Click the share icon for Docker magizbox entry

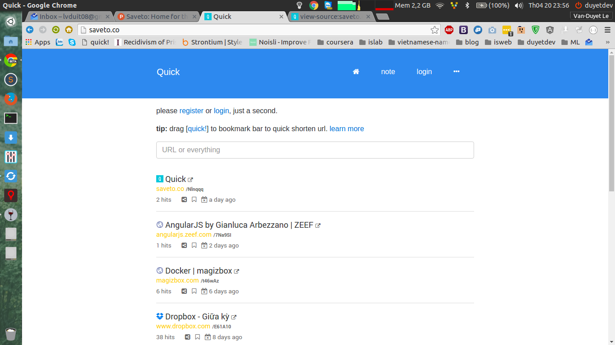[x=184, y=291]
